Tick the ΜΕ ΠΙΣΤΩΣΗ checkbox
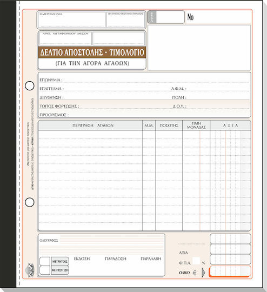This screenshot has width=267, height=292. click(45, 270)
